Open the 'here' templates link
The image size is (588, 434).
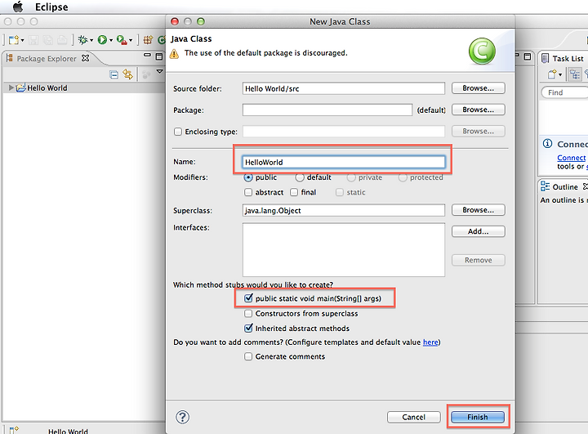tap(430, 342)
